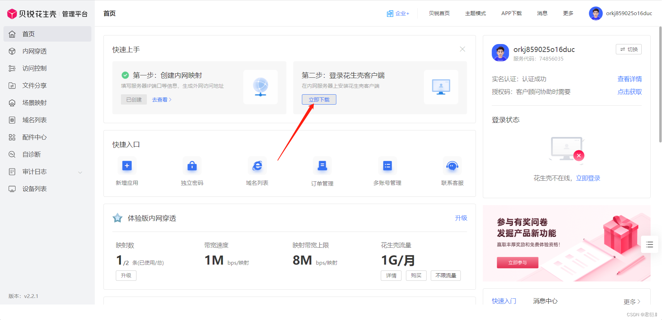Open 主题模式 in the top bar
Screen dimensions: 662x320
click(x=475, y=13)
